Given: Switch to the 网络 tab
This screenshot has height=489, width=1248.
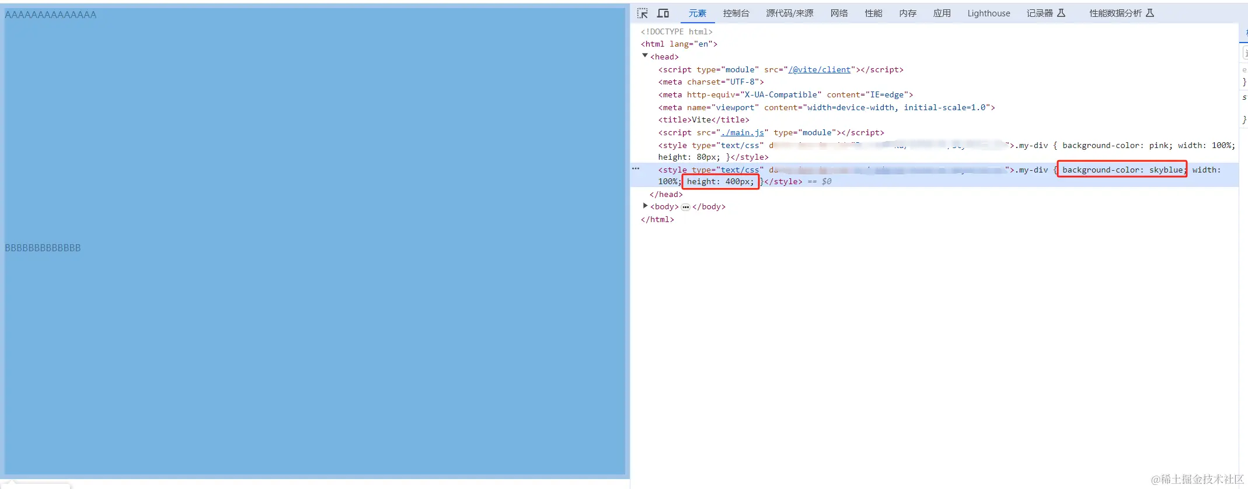Looking at the screenshot, I should (839, 13).
